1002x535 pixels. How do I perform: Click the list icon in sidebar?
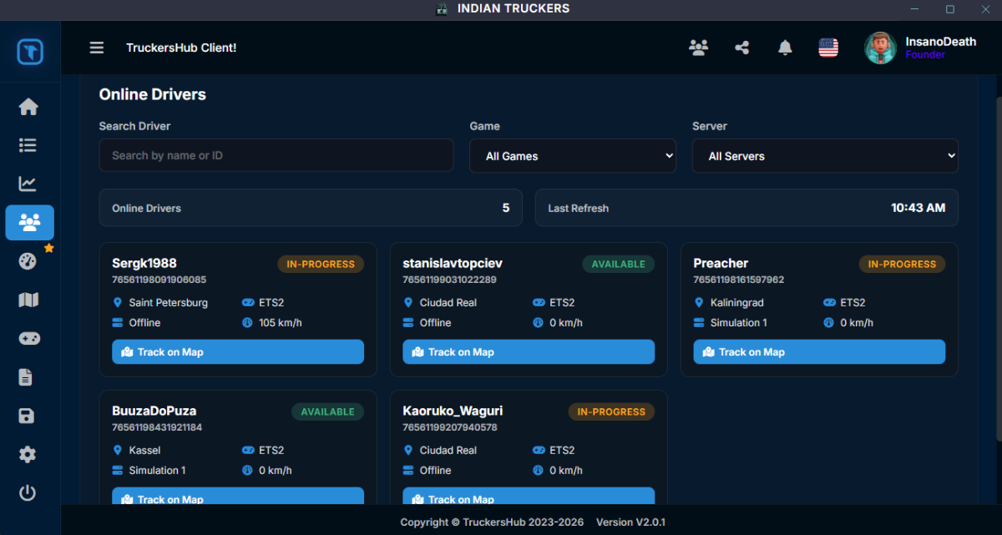(28, 145)
